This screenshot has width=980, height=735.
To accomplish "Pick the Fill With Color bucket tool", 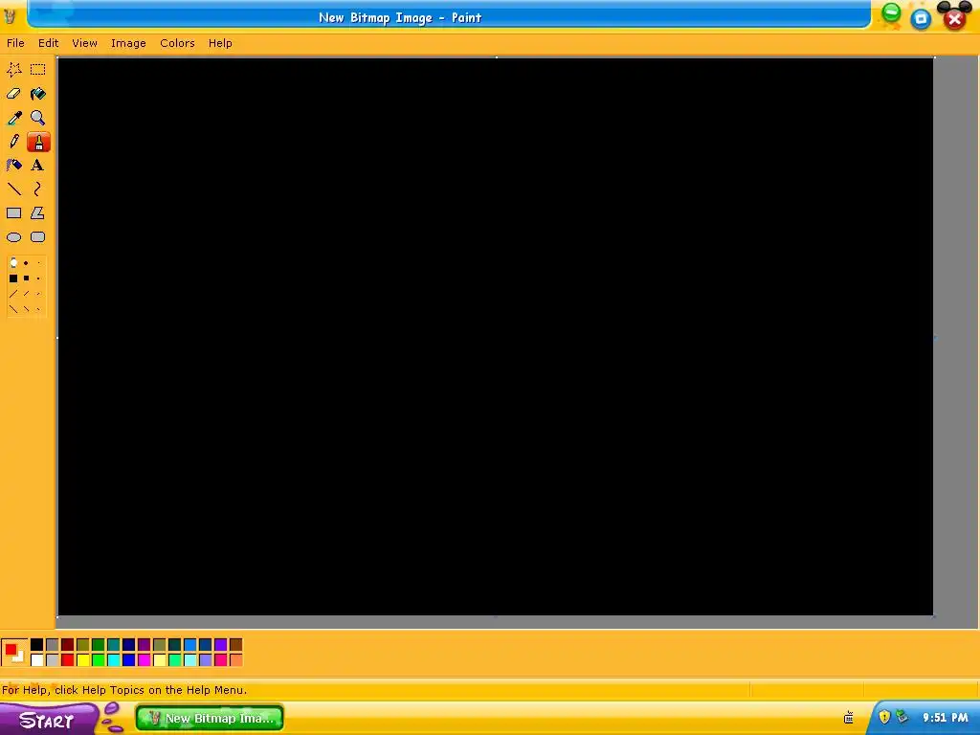I will (38, 94).
